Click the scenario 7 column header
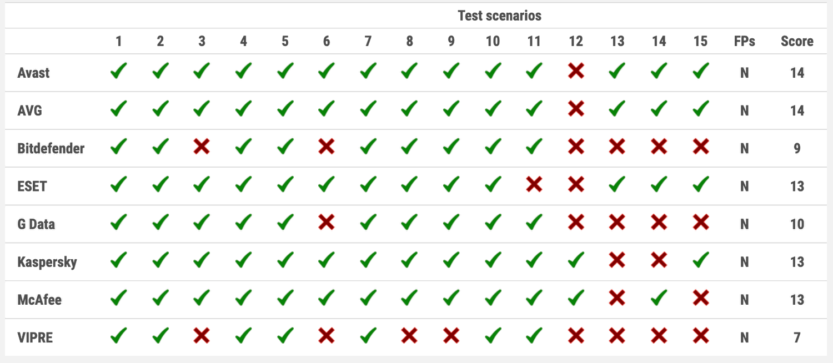 tap(368, 41)
